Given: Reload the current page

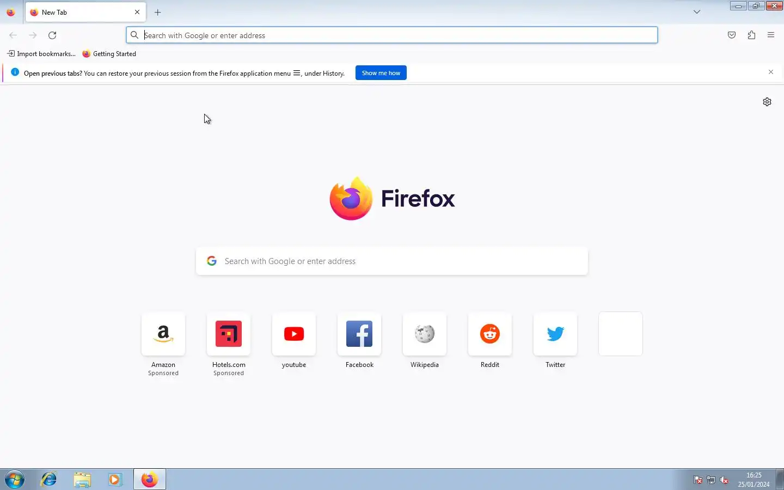Looking at the screenshot, I should (x=52, y=35).
